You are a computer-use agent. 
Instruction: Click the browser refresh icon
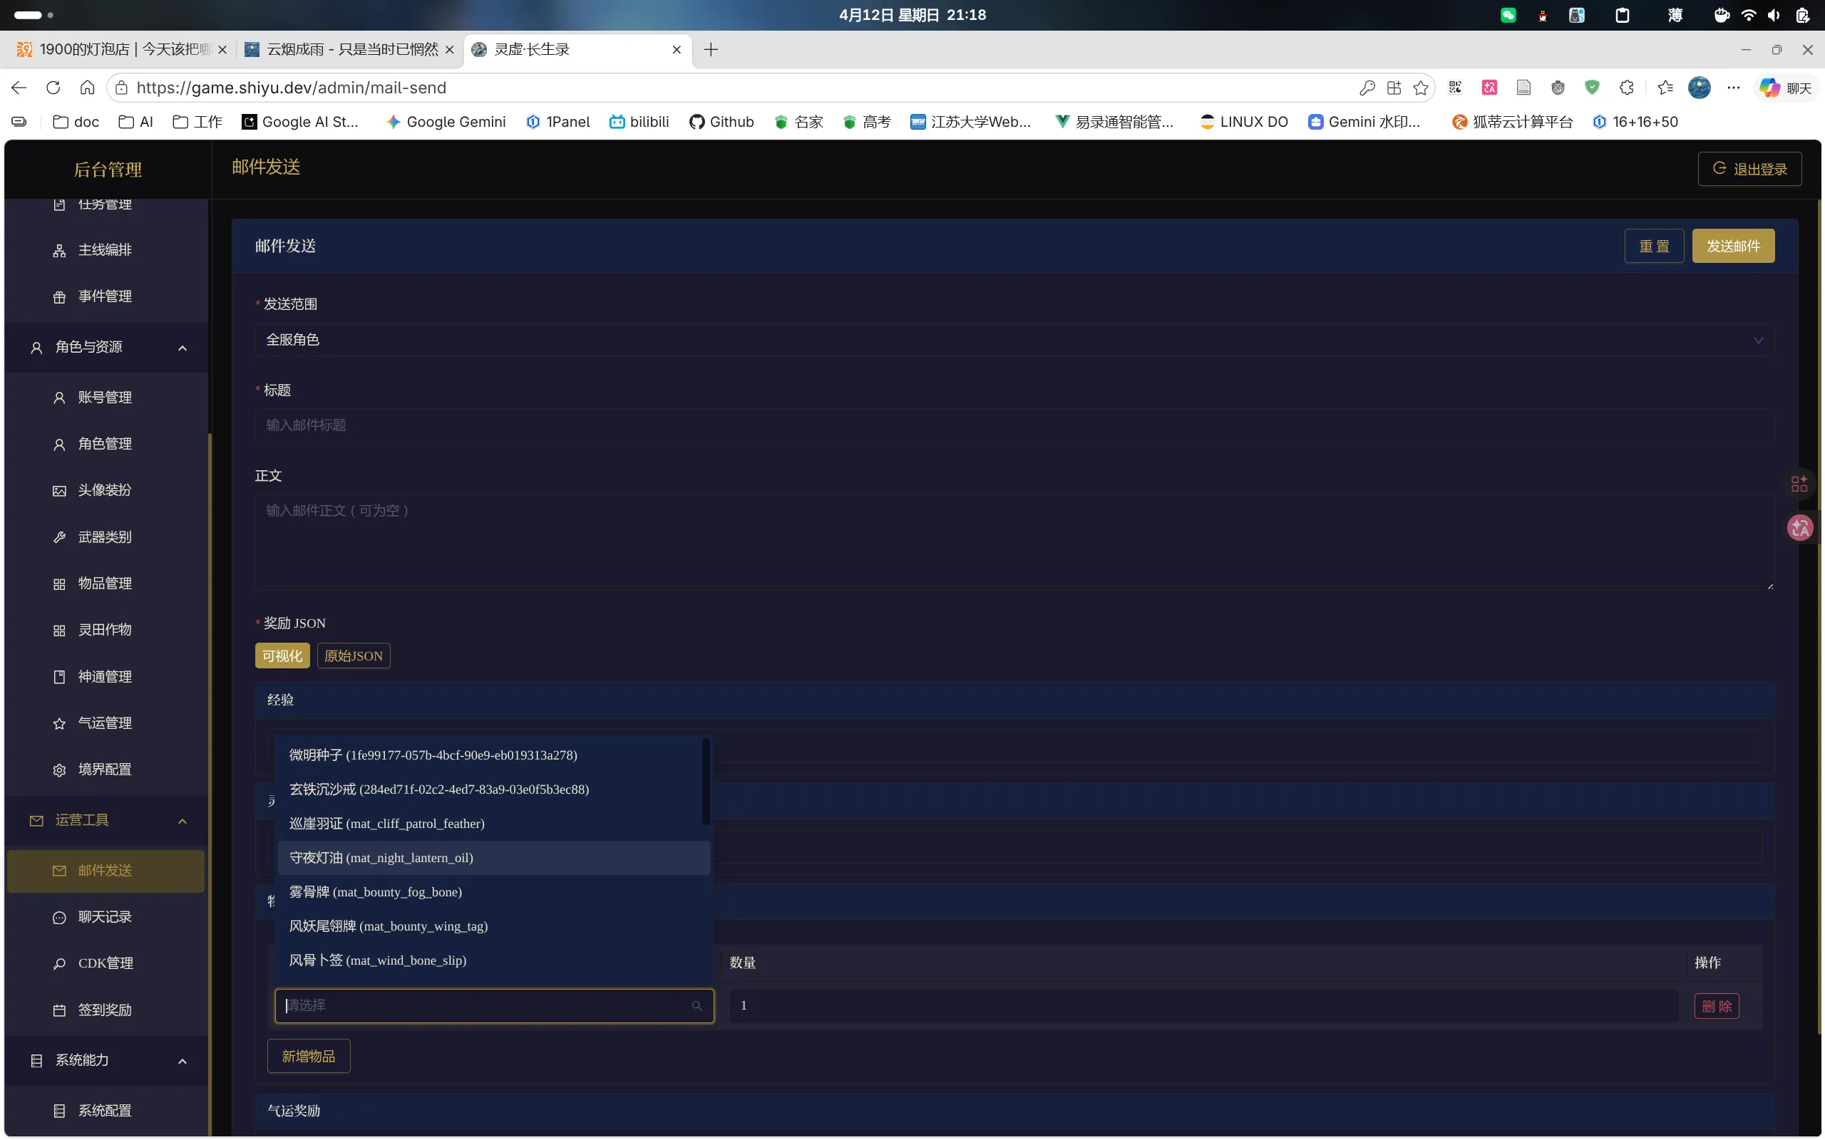tap(53, 88)
